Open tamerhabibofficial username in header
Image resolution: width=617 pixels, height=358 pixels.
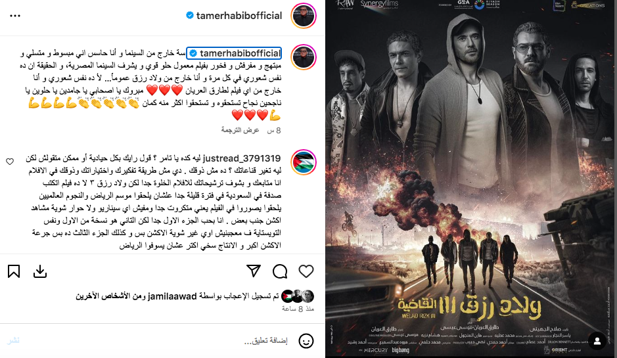pyautogui.click(x=239, y=16)
